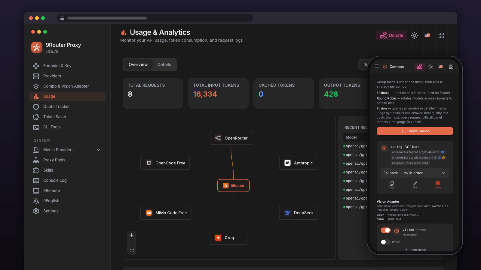481x270 pixels.
Task: Open the Endpoint & Key page
Action: (x=67, y=66)
